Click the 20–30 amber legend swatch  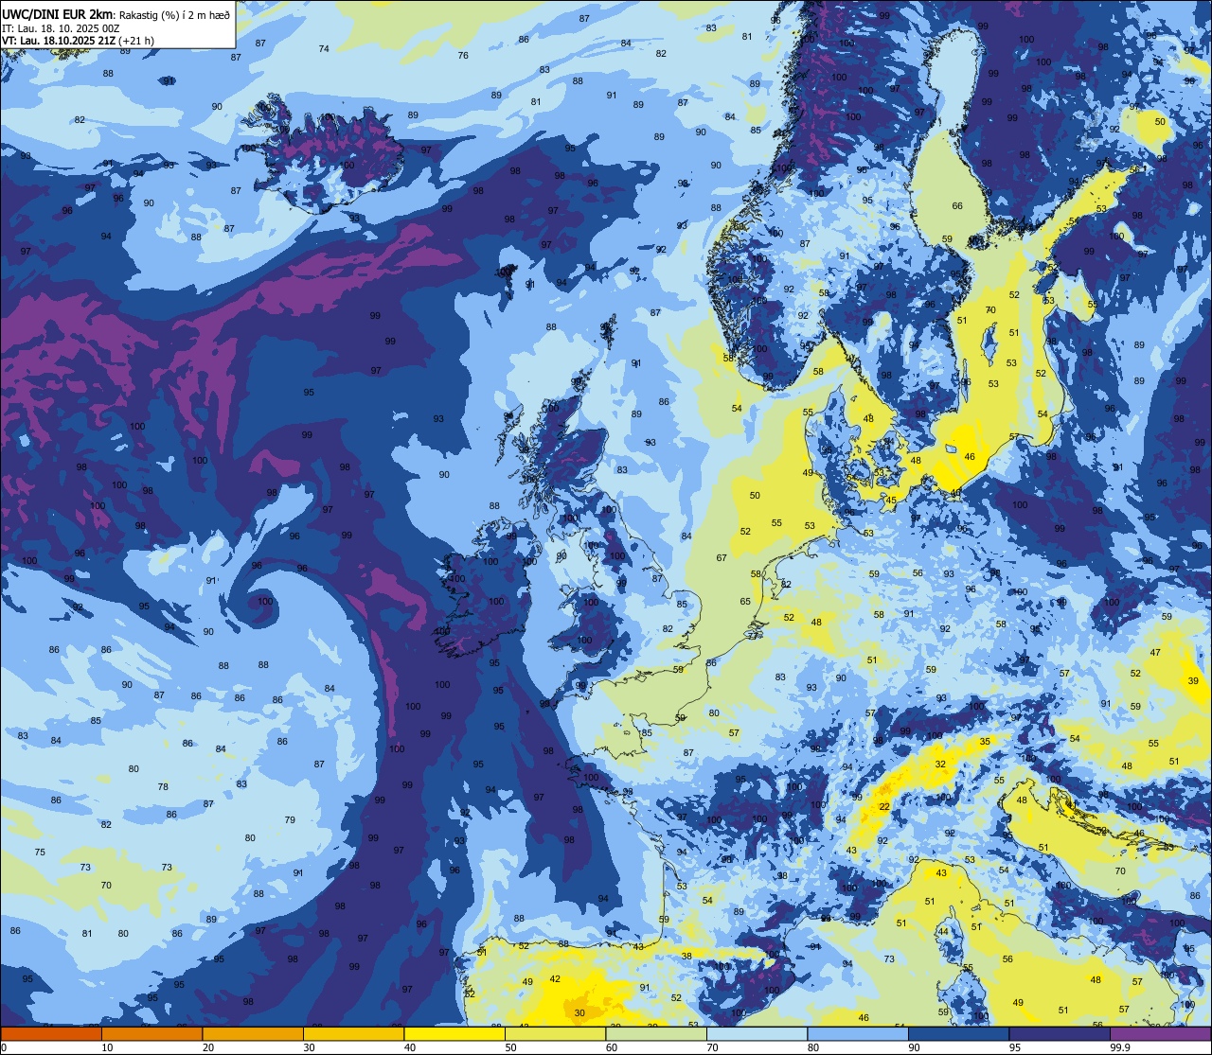point(253,1033)
